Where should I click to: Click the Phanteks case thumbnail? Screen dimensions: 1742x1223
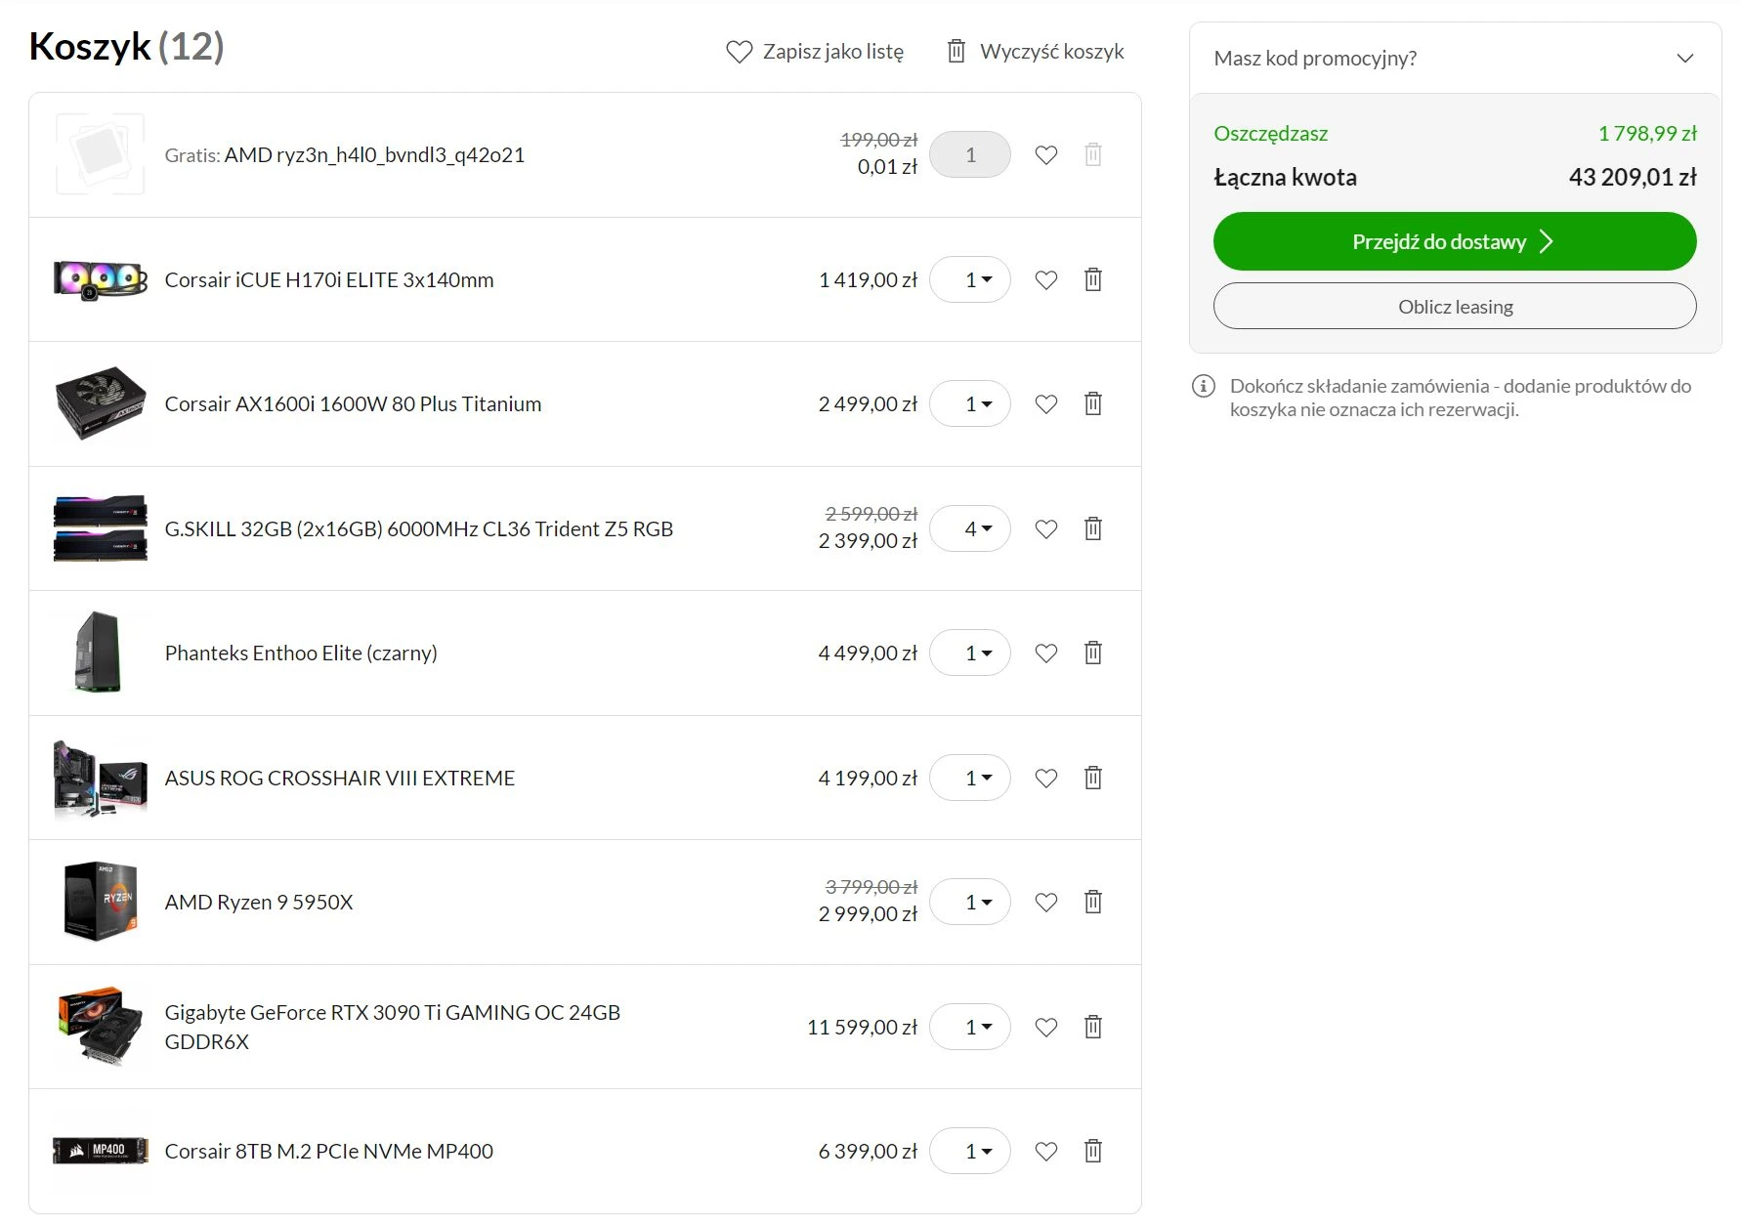pyautogui.click(x=98, y=653)
